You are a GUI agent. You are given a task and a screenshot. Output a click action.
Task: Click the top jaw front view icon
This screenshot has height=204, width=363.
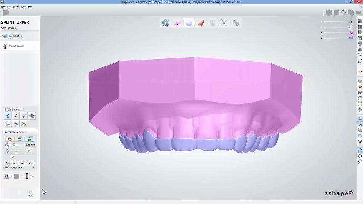click(360, 21)
